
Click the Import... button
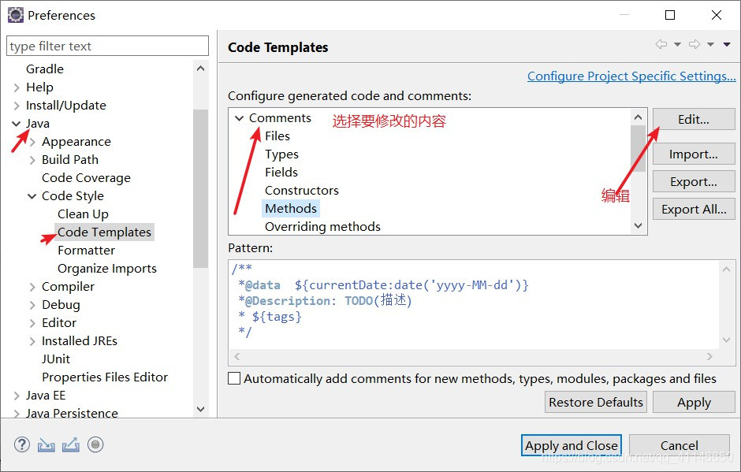point(693,154)
